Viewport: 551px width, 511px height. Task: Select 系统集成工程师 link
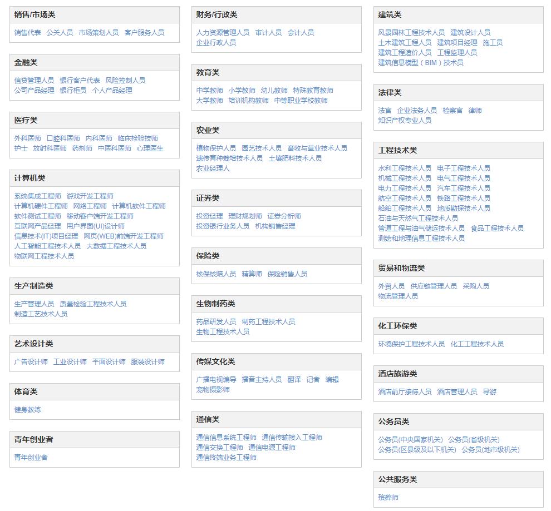[x=38, y=196]
